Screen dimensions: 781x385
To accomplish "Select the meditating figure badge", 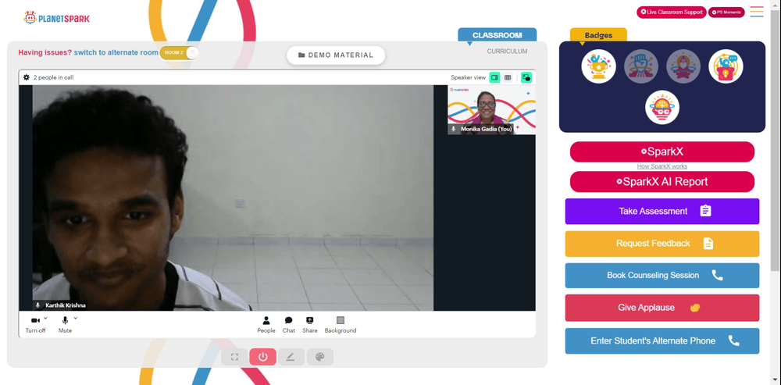I will point(683,66).
